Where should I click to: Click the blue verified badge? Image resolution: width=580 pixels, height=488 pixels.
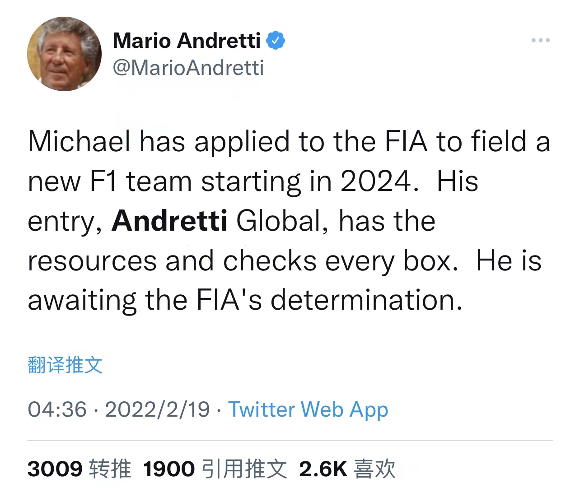(x=275, y=41)
